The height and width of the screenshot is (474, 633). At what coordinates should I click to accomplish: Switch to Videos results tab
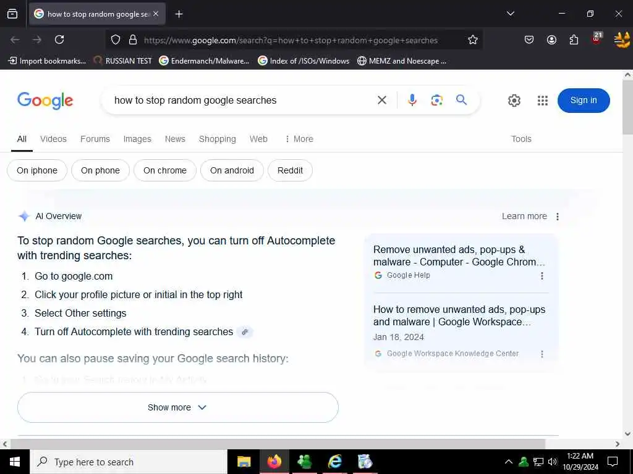53,139
